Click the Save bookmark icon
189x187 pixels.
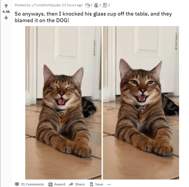pos(91,184)
